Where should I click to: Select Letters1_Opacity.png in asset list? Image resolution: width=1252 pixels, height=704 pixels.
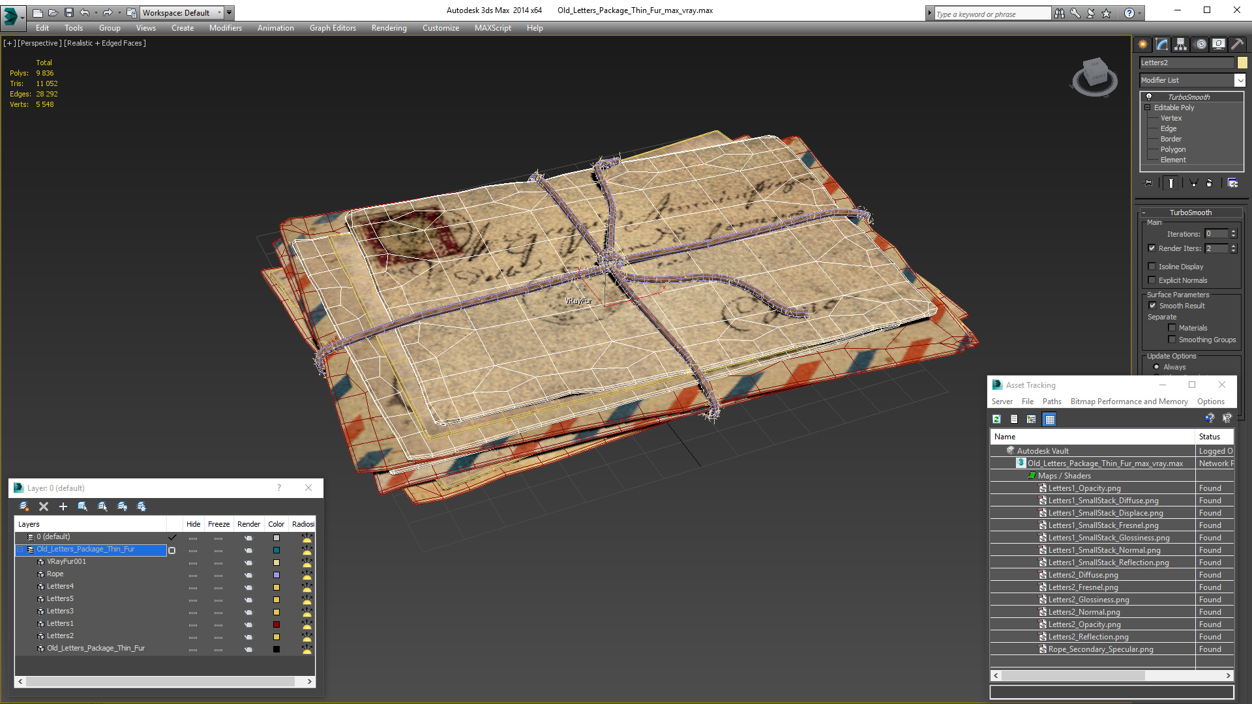(x=1084, y=488)
